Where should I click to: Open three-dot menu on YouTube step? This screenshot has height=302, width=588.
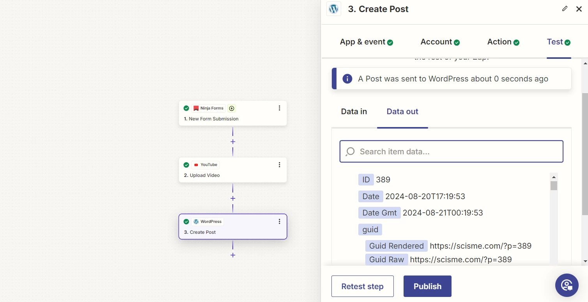tap(279, 165)
